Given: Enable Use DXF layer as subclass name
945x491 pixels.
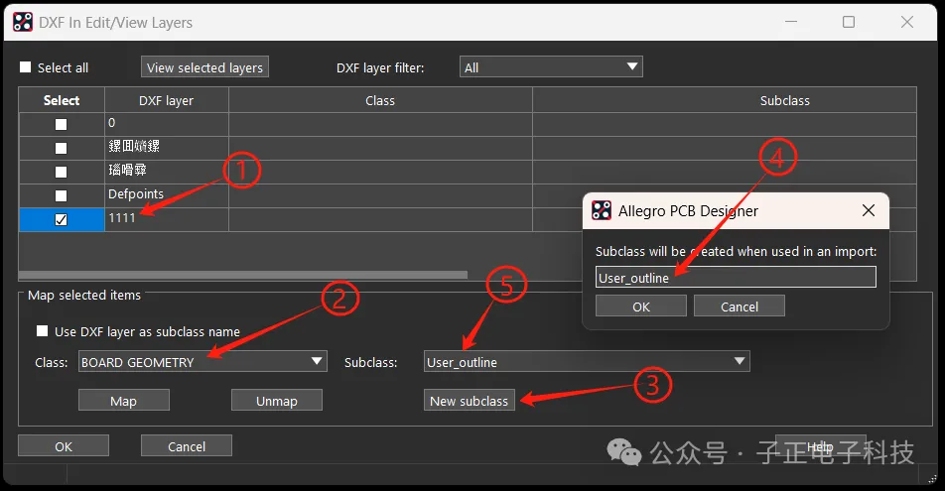Looking at the screenshot, I should coord(42,330).
